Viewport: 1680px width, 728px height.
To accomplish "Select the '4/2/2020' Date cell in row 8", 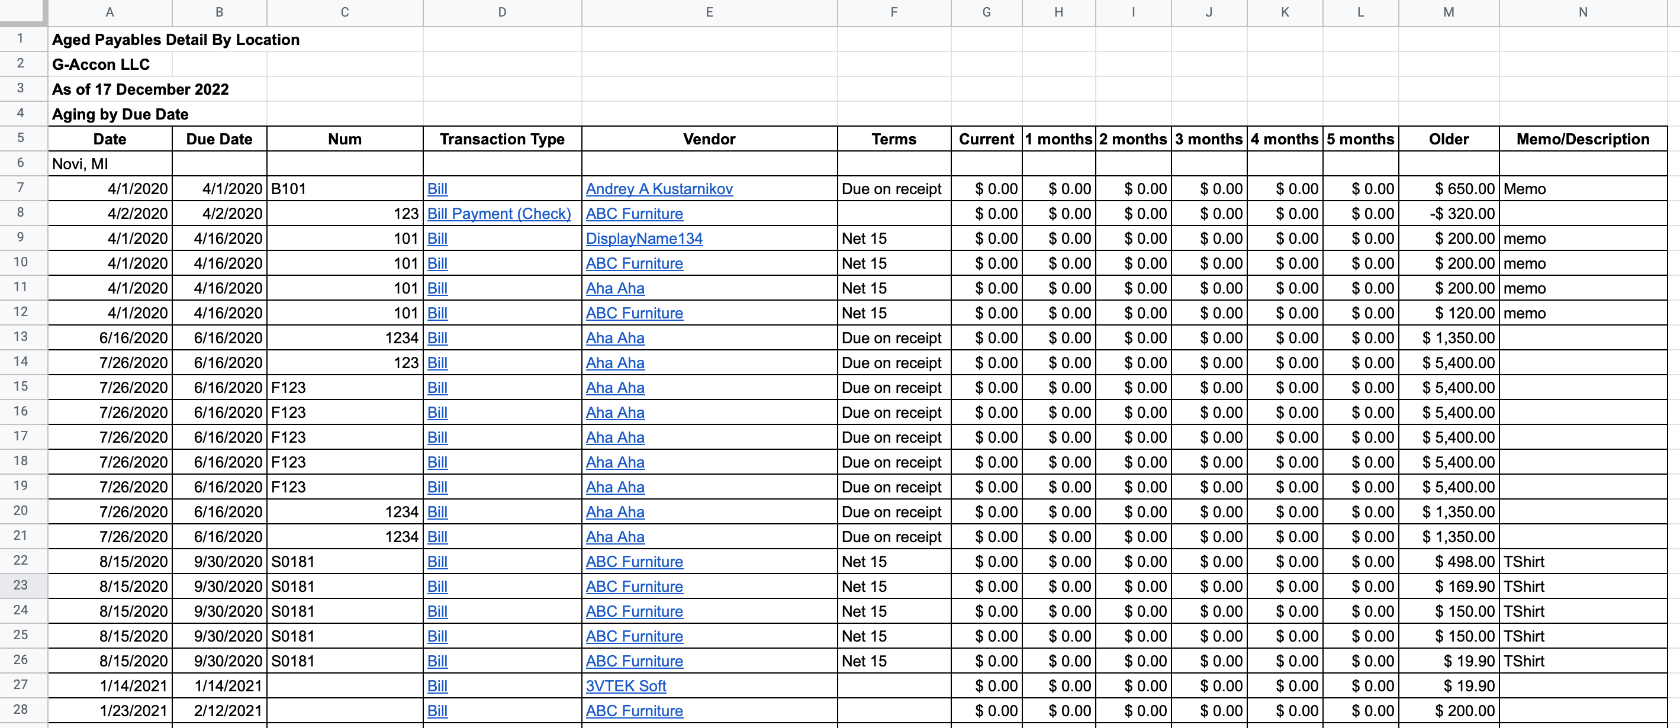I will pyautogui.click(x=110, y=213).
